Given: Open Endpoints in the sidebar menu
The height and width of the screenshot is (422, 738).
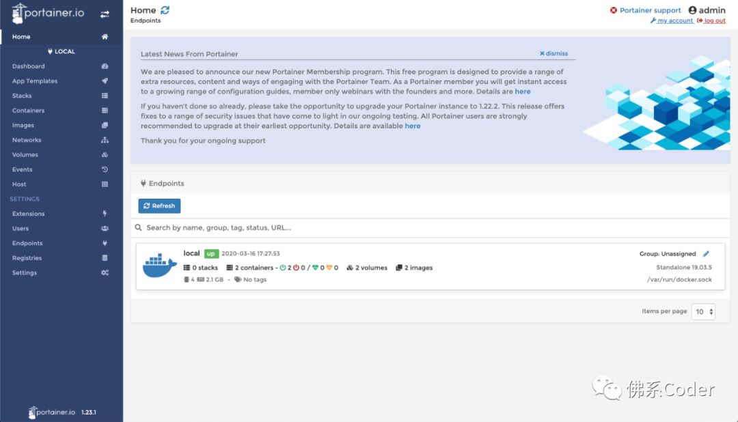Looking at the screenshot, I should pos(27,243).
